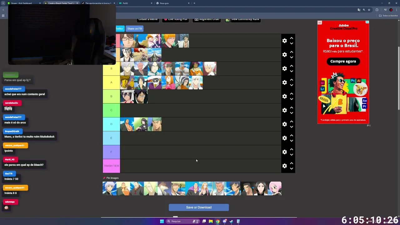
Task: Select the first character in D tier
Action: tap(127, 124)
